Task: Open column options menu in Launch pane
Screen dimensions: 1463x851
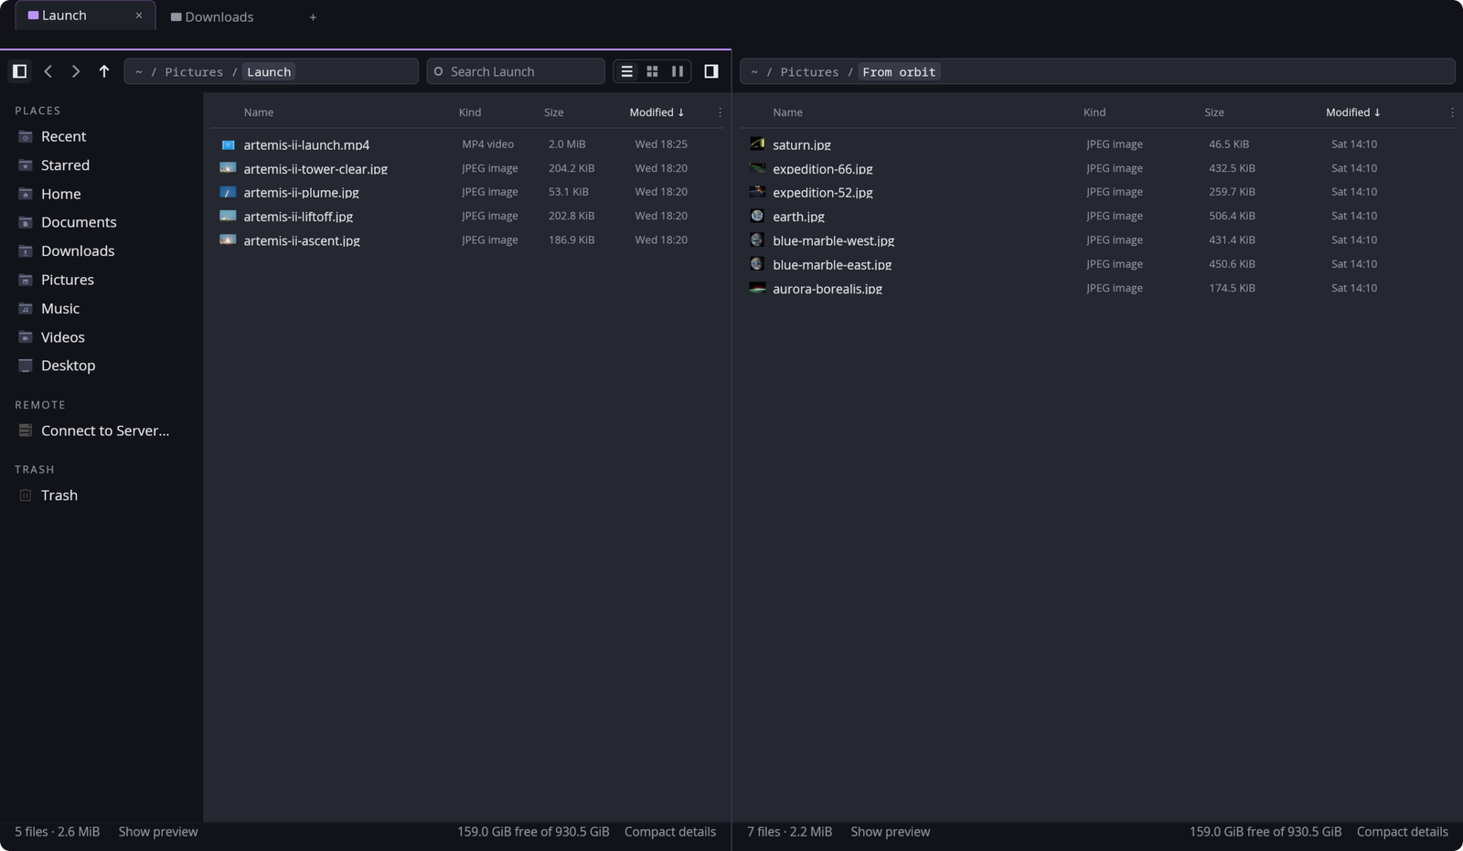Action: pyautogui.click(x=720, y=112)
